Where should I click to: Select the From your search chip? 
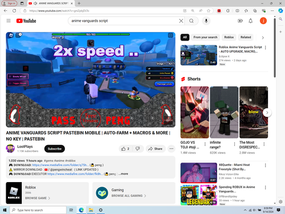[x=205, y=37]
